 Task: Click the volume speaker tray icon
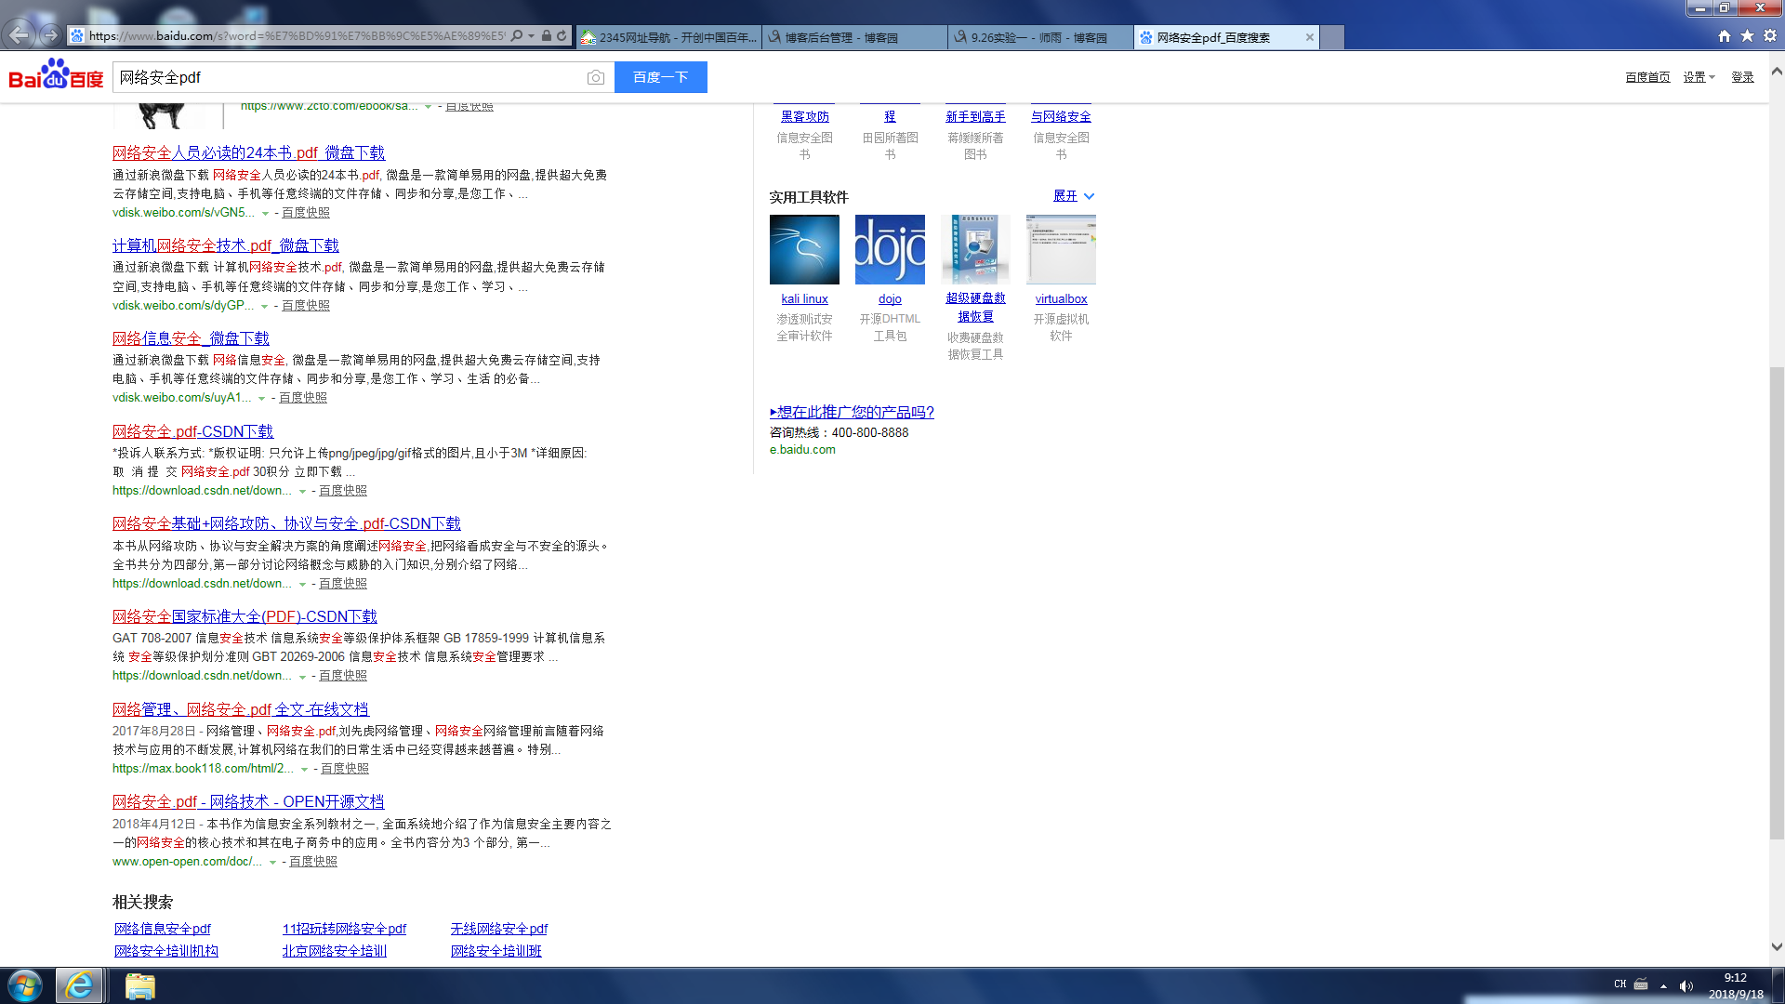[1686, 985]
